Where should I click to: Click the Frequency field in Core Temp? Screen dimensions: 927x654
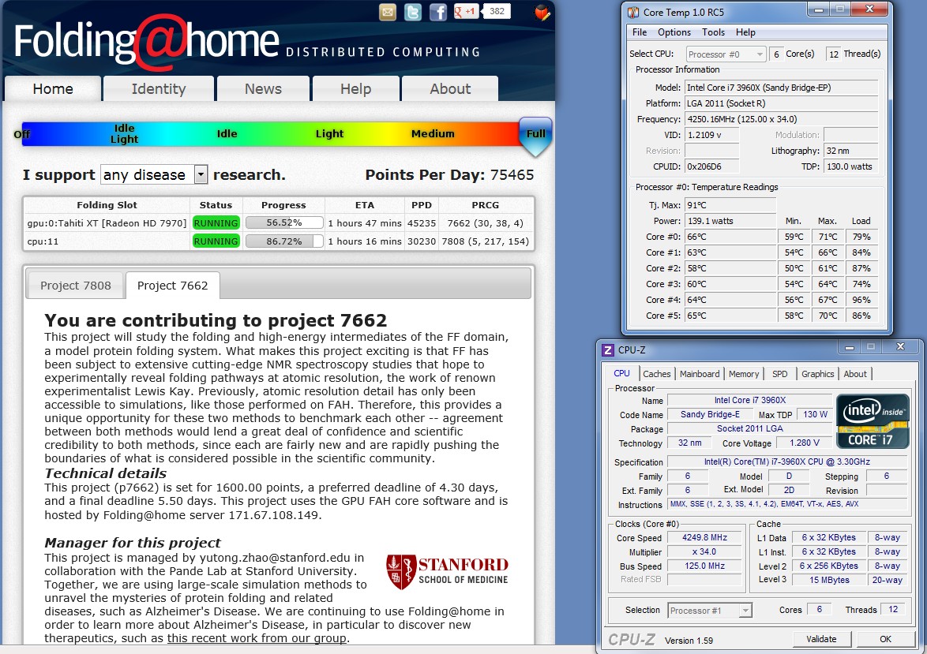[781, 119]
